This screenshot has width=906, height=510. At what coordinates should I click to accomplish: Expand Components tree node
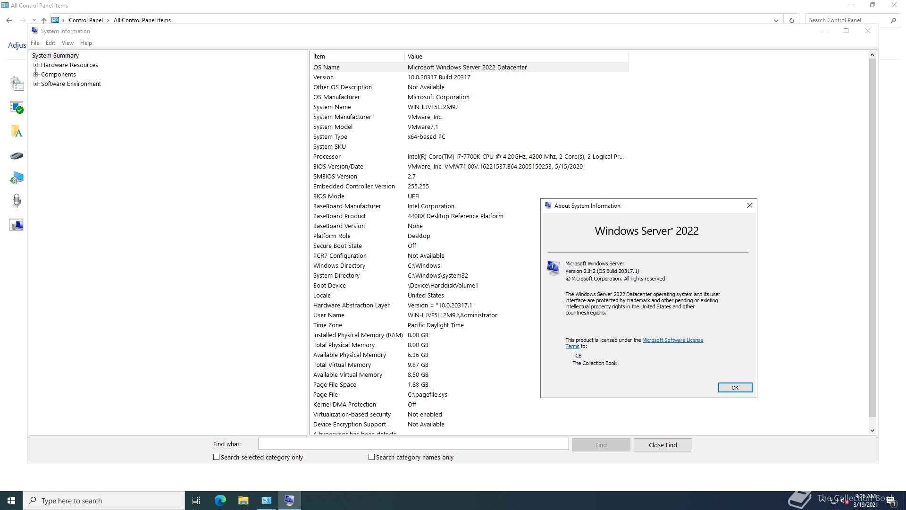[36, 75]
